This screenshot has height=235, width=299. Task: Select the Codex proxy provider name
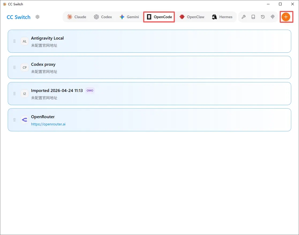pyautogui.click(x=43, y=64)
